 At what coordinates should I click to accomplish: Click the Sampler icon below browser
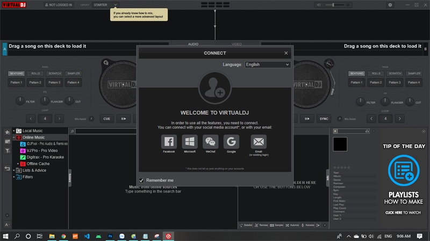277,225
